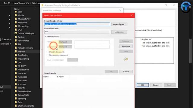The width and height of the screenshot is (193, 108).
Task: Select the Registration folder icon
Action: click(16, 70)
